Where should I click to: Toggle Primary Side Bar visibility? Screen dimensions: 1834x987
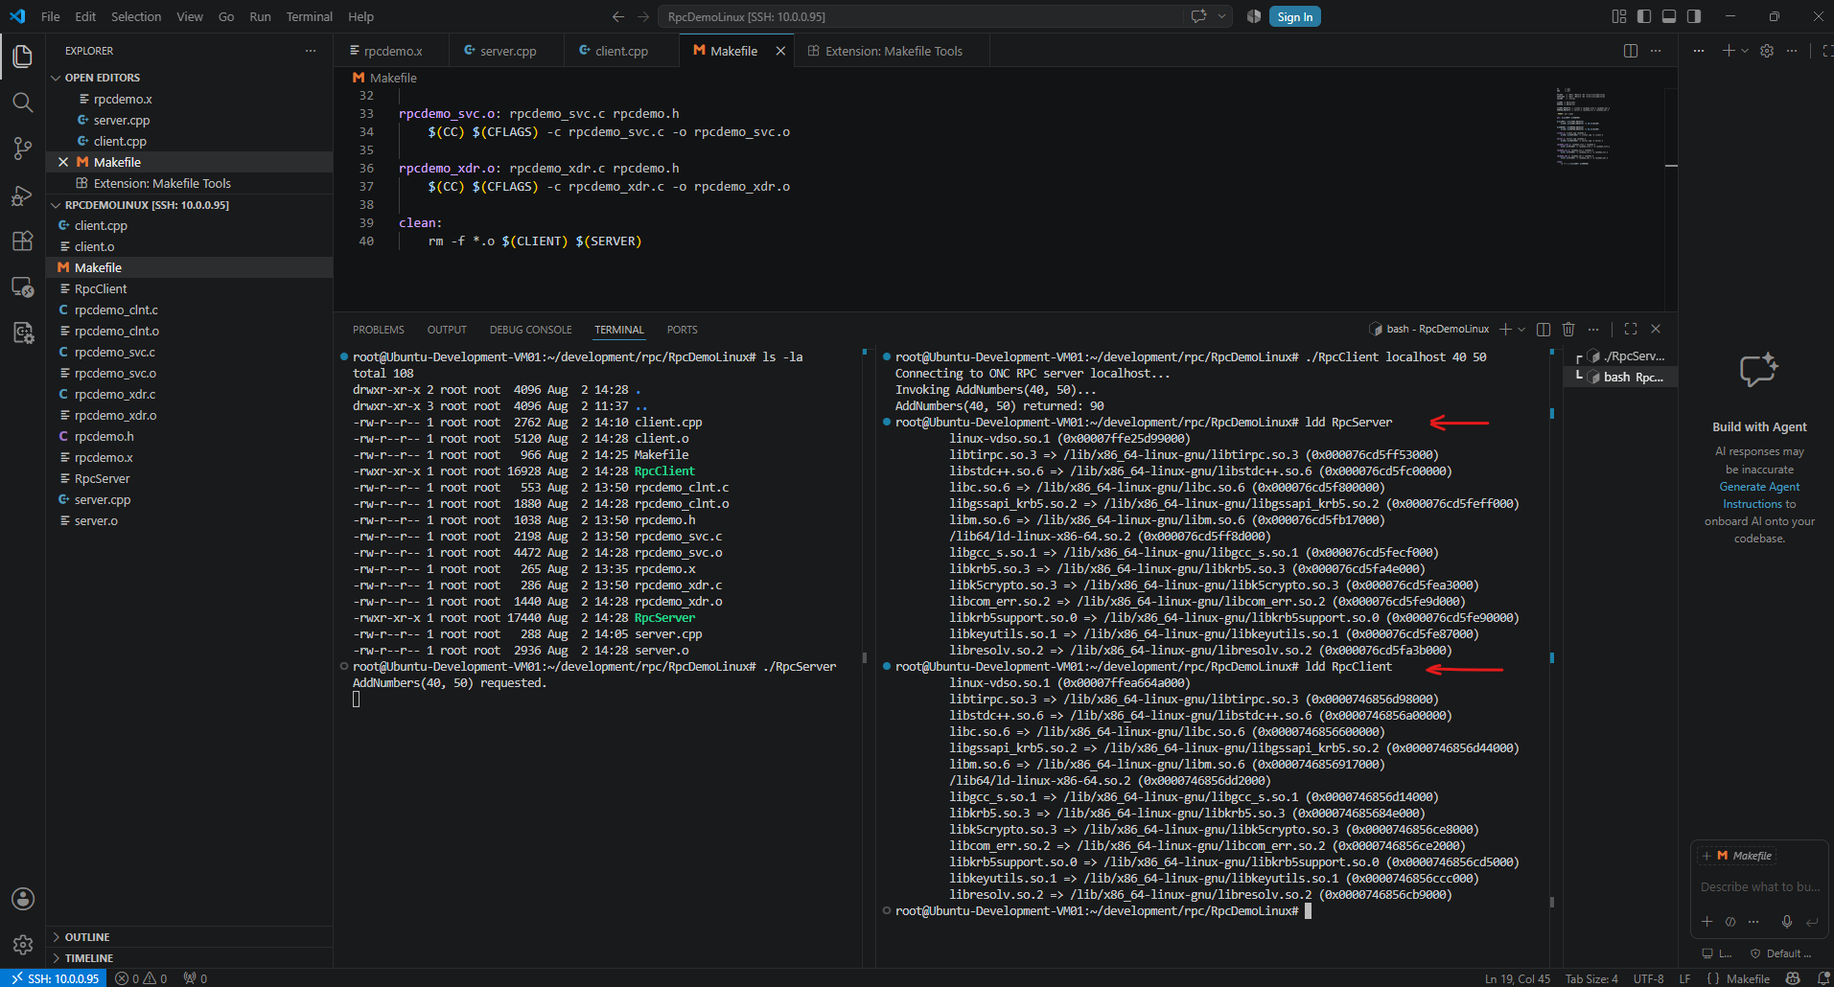click(1644, 16)
